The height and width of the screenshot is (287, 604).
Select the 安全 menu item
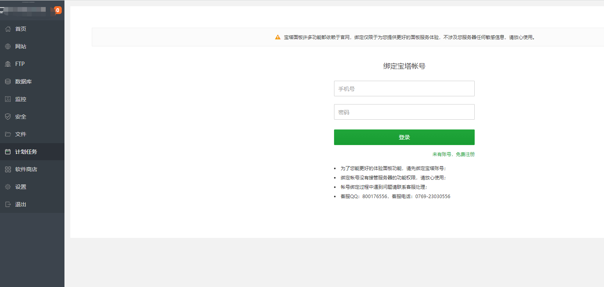click(x=32, y=117)
